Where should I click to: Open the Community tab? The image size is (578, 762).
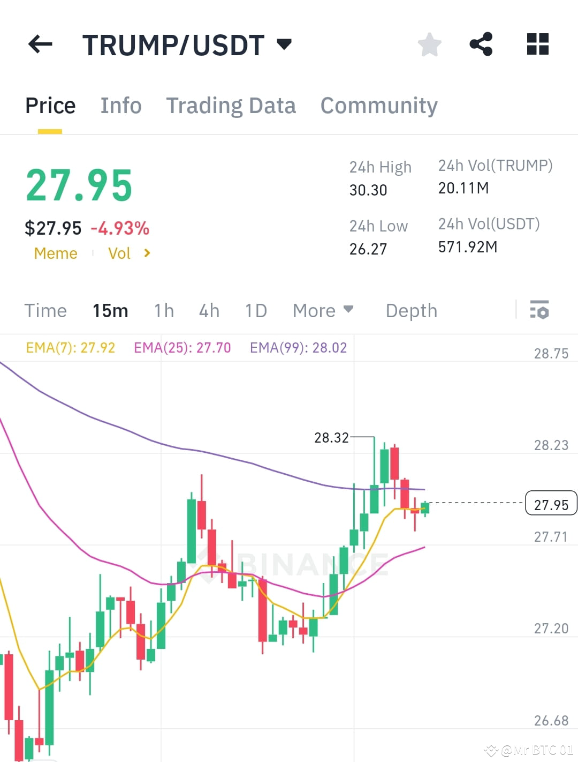click(378, 105)
